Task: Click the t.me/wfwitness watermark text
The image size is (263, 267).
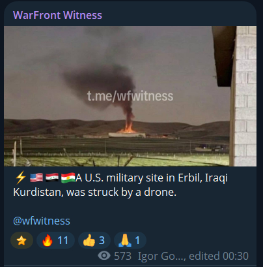Action: tap(130, 96)
